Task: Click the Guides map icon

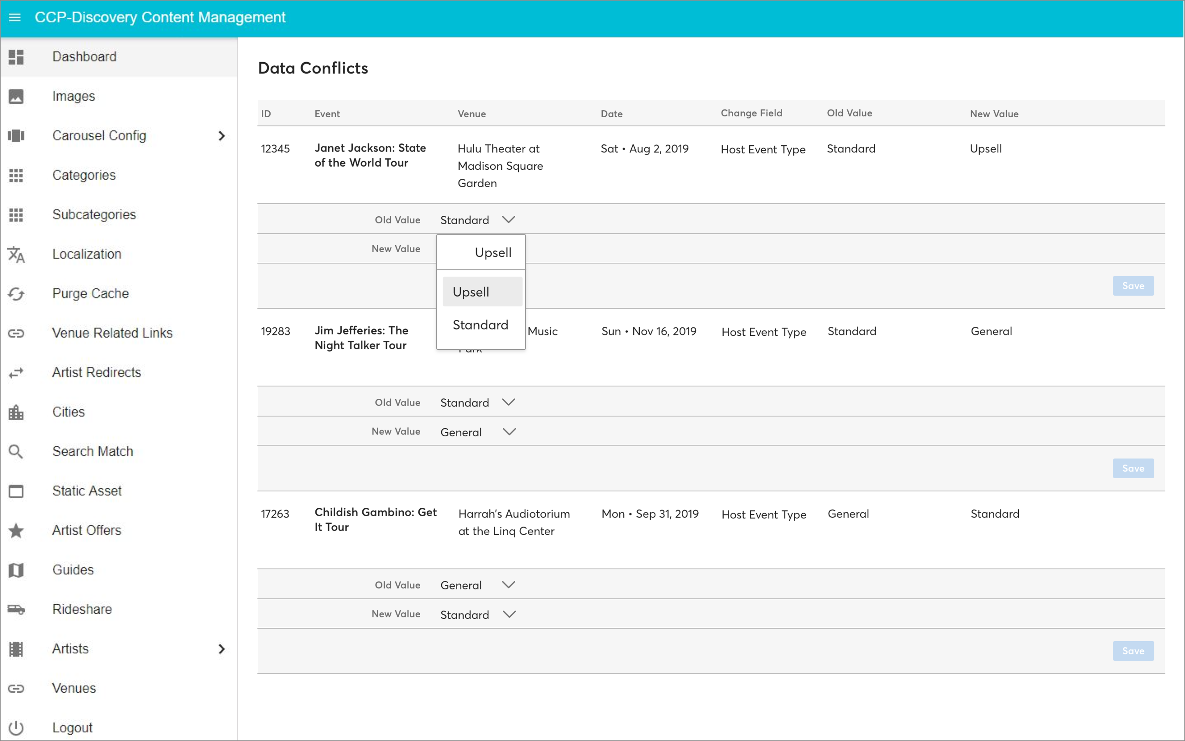Action: tap(16, 570)
